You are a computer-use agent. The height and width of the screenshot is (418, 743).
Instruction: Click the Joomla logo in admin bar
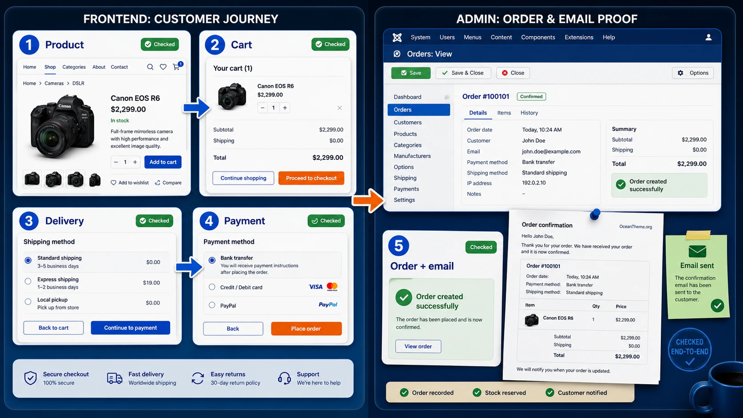(x=397, y=37)
